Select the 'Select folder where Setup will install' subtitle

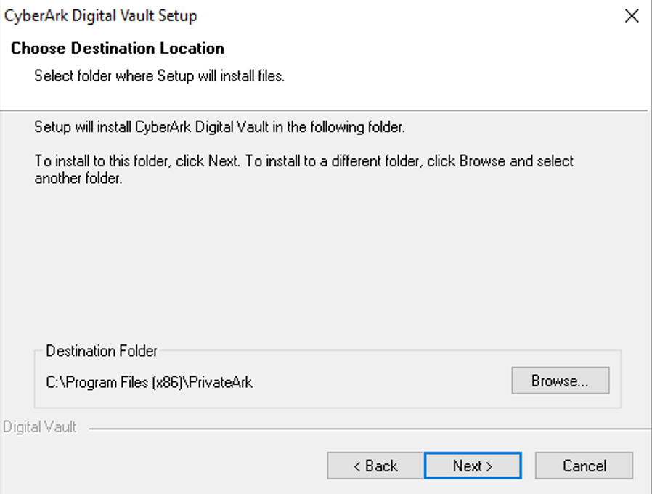pos(159,76)
